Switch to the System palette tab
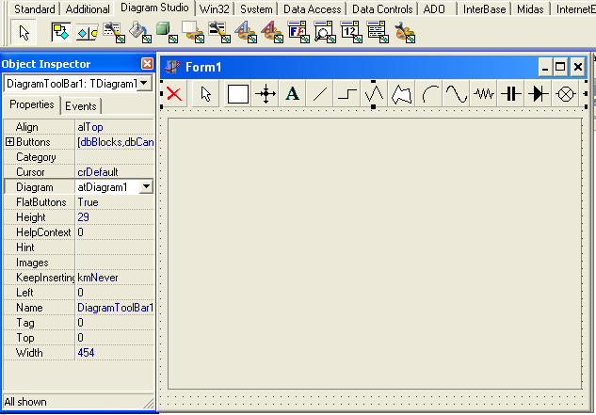Image resolution: width=596 pixels, height=415 pixels. [256, 9]
